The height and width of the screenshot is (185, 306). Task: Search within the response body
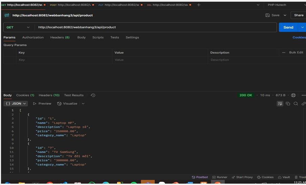click(296, 104)
